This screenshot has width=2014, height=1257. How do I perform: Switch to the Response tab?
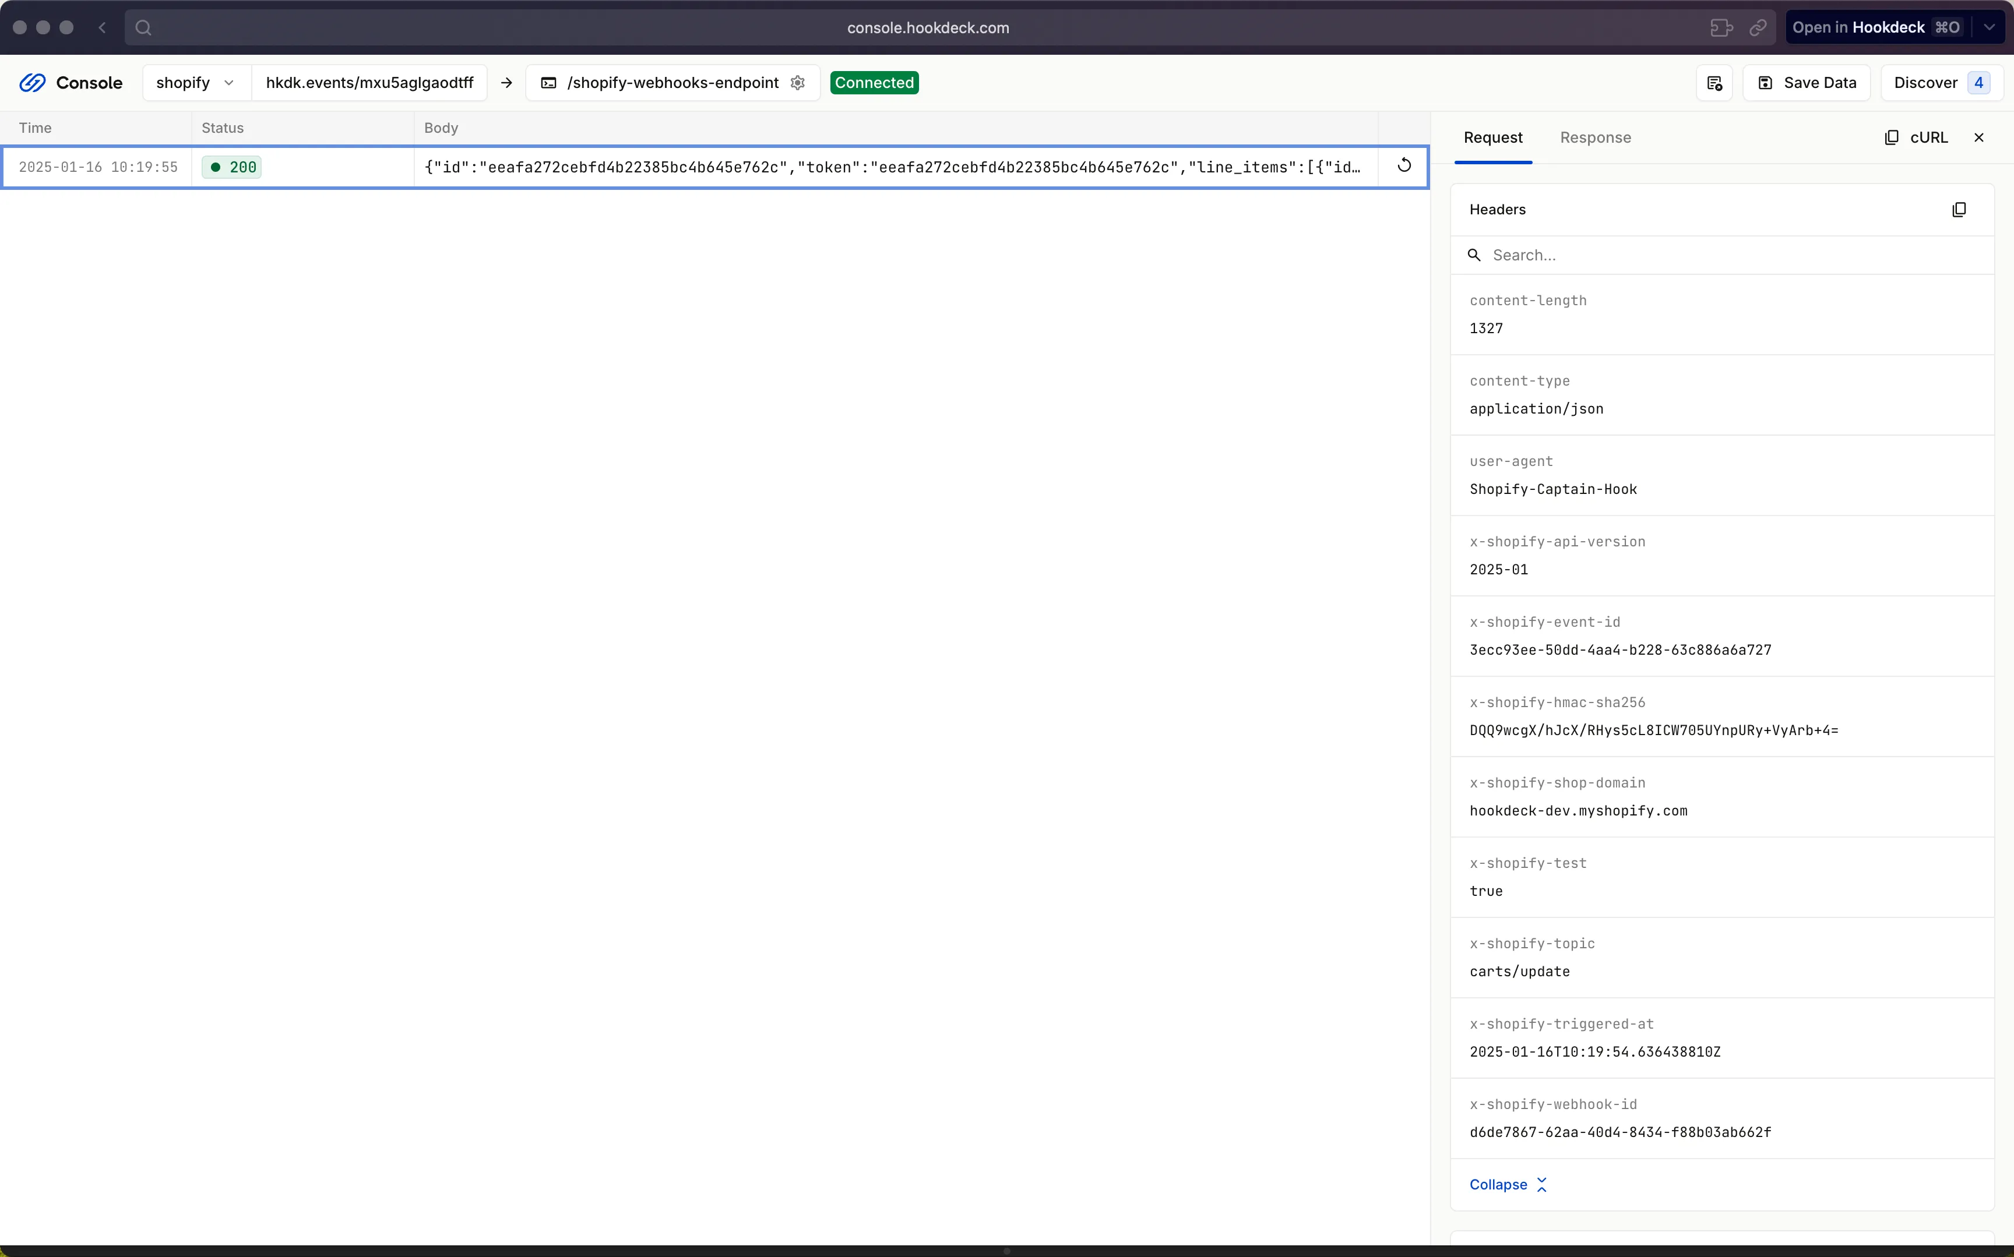click(x=1595, y=136)
